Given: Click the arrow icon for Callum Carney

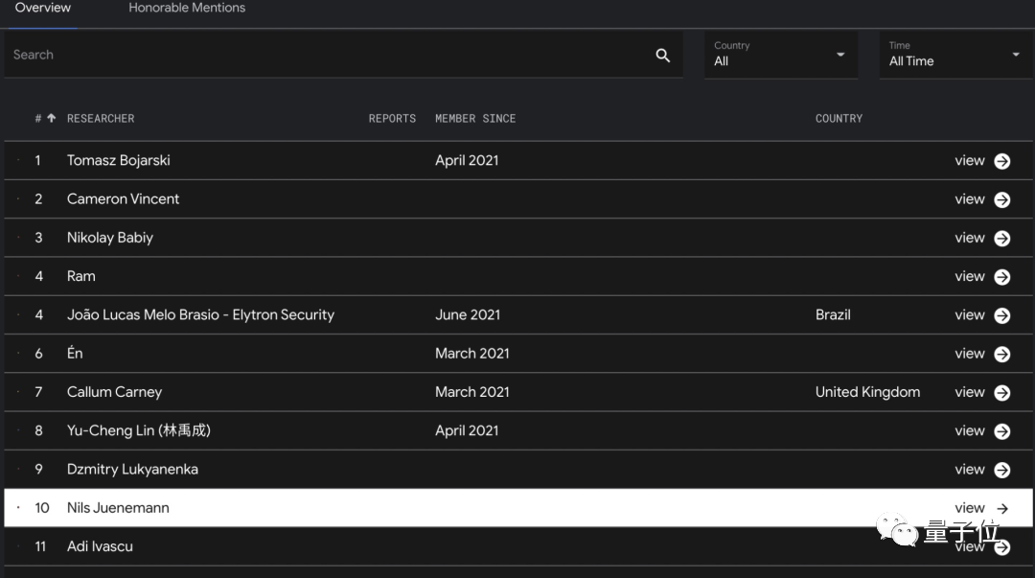Looking at the screenshot, I should click(x=1002, y=393).
